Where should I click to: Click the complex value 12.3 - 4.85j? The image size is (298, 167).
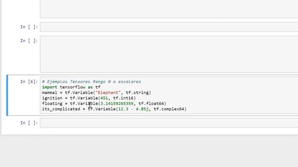point(133,109)
